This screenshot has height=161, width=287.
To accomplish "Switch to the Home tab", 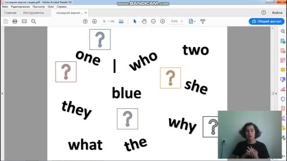I will point(10,13).
